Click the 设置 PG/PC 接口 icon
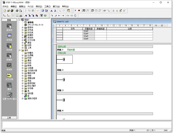Screen dimensions: 173x133 coord(9,95)
